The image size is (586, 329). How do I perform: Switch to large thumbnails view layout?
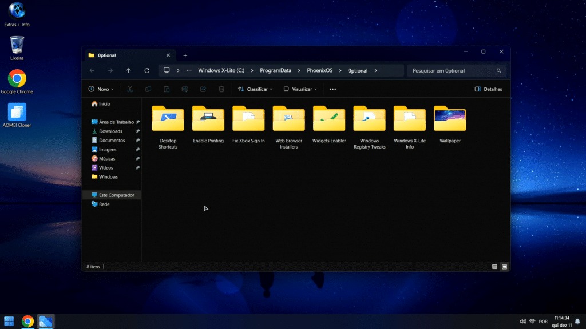point(504,267)
